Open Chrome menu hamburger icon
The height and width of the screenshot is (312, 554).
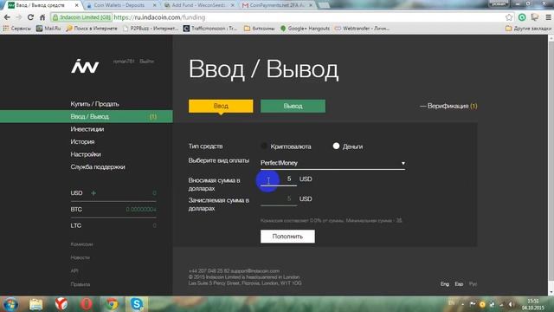(548, 17)
